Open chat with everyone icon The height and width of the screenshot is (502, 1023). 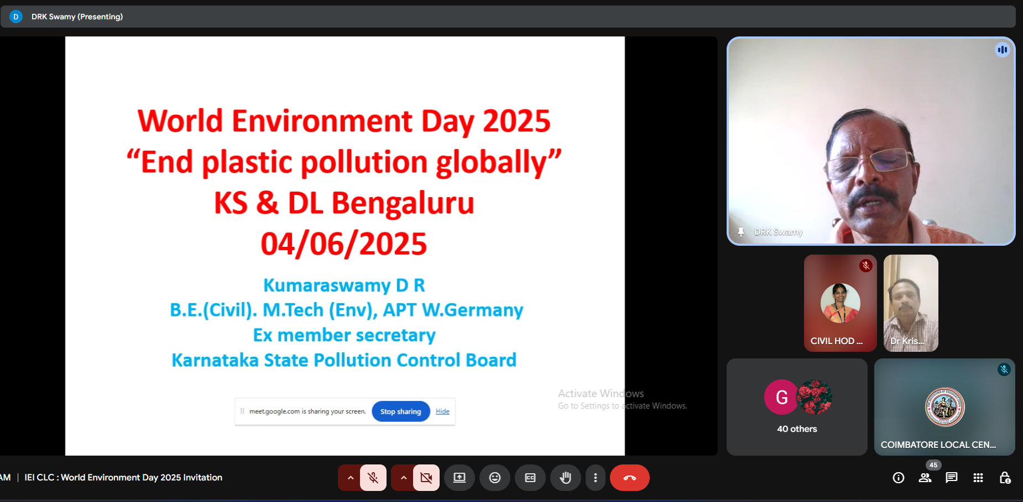(x=952, y=478)
